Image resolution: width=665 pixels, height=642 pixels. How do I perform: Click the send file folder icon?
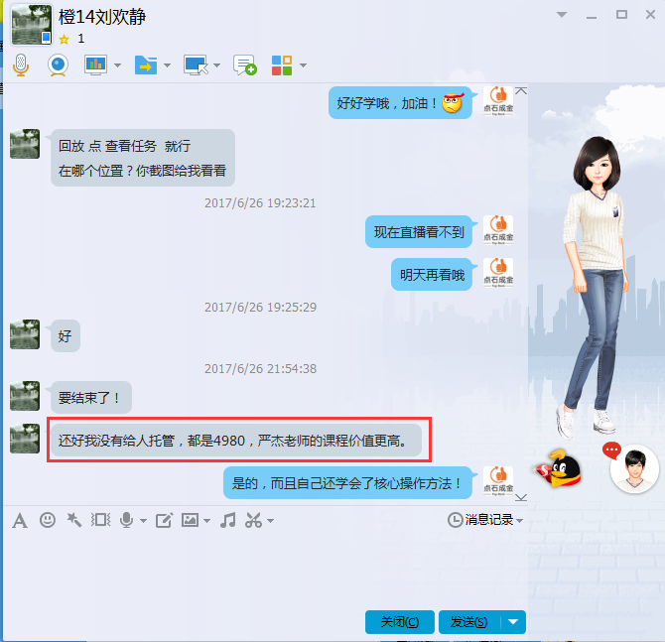[146, 65]
